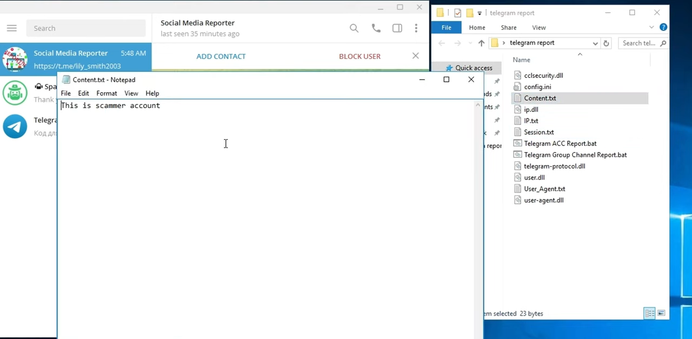
Task: Click Telegram ACC Report.bat file icon
Action: coord(517,144)
